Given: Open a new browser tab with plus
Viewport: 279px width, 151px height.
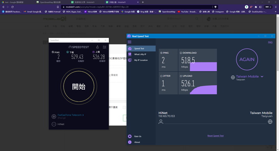Looking at the screenshot, I should point(143,2).
